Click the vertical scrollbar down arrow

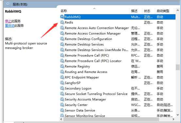point(178,115)
